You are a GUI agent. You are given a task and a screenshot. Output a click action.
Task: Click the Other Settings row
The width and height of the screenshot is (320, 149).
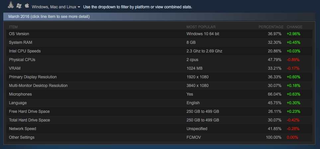coord(159,137)
